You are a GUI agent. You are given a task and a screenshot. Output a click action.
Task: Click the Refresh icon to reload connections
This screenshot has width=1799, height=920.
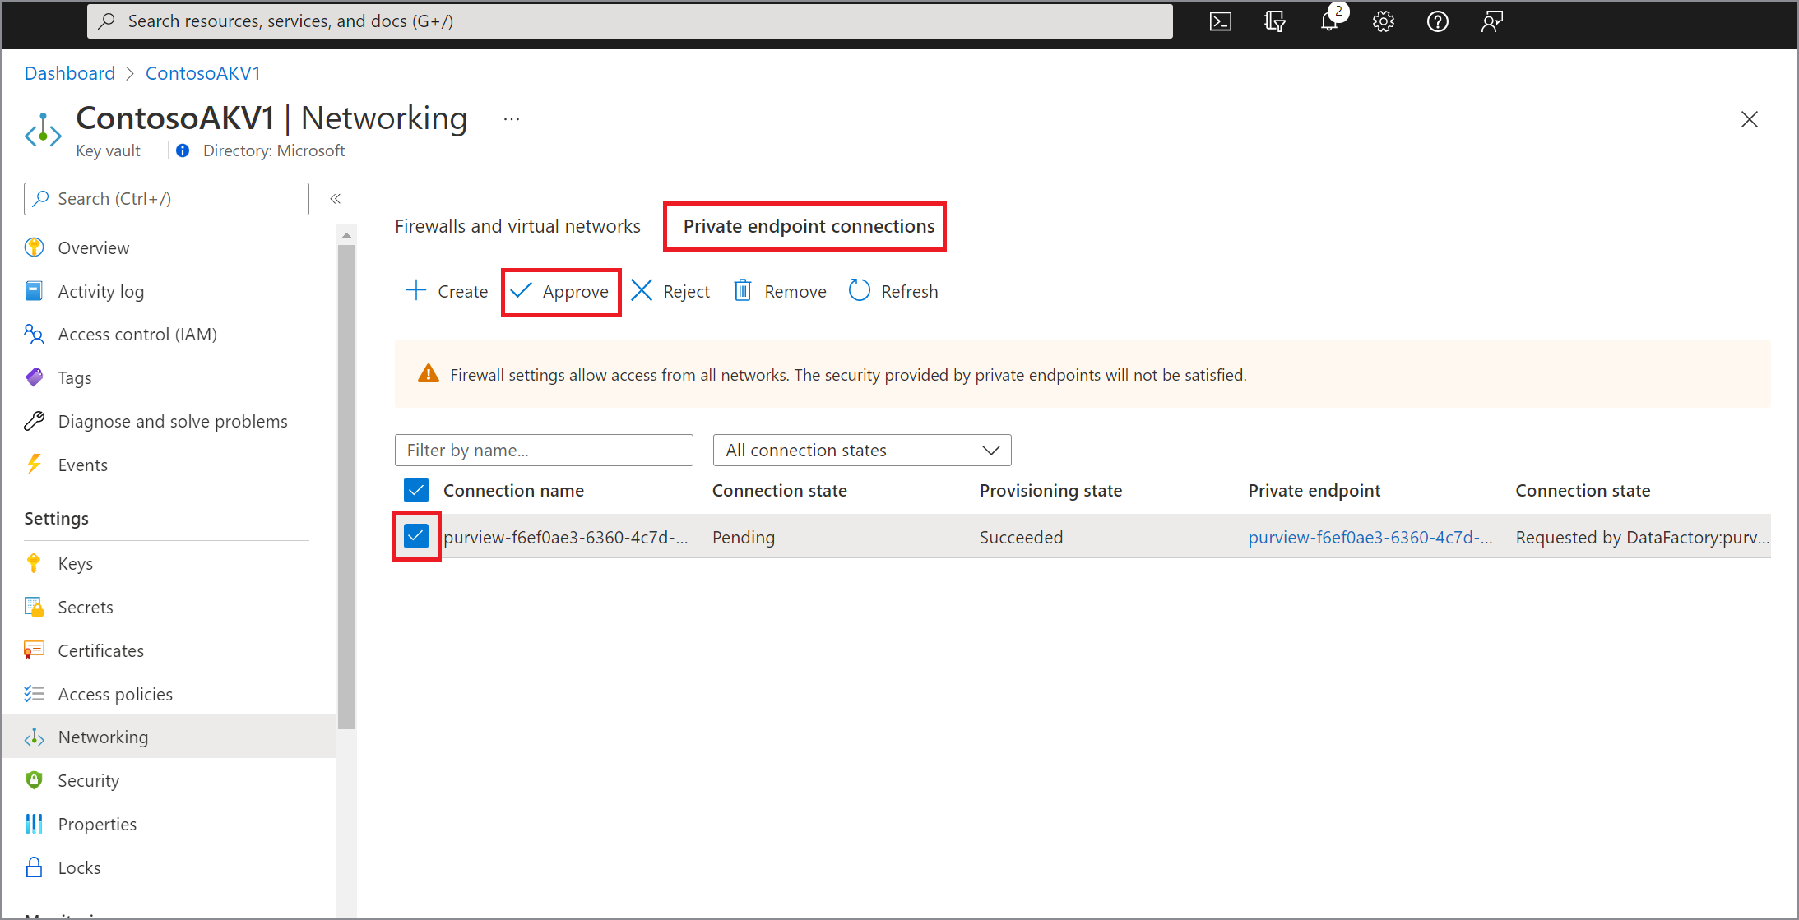tap(860, 290)
